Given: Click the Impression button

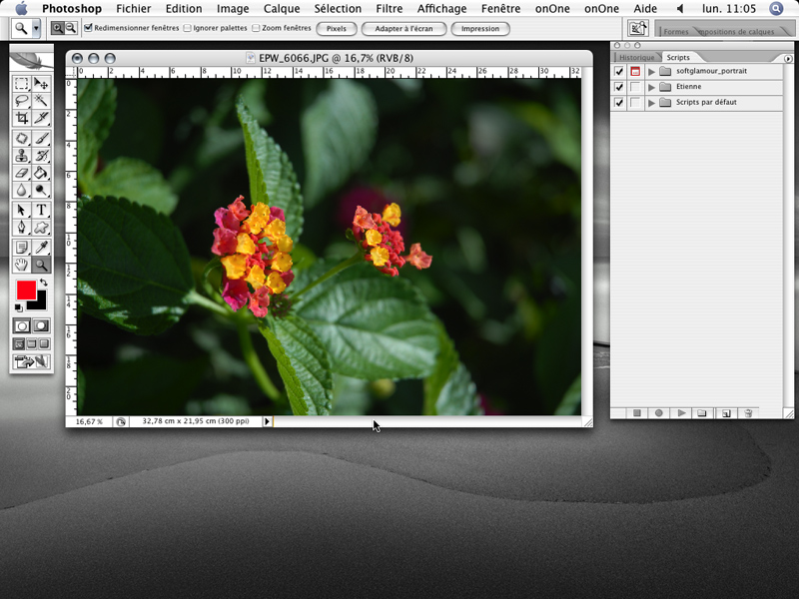Looking at the screenshot, I should coord(480,29).
